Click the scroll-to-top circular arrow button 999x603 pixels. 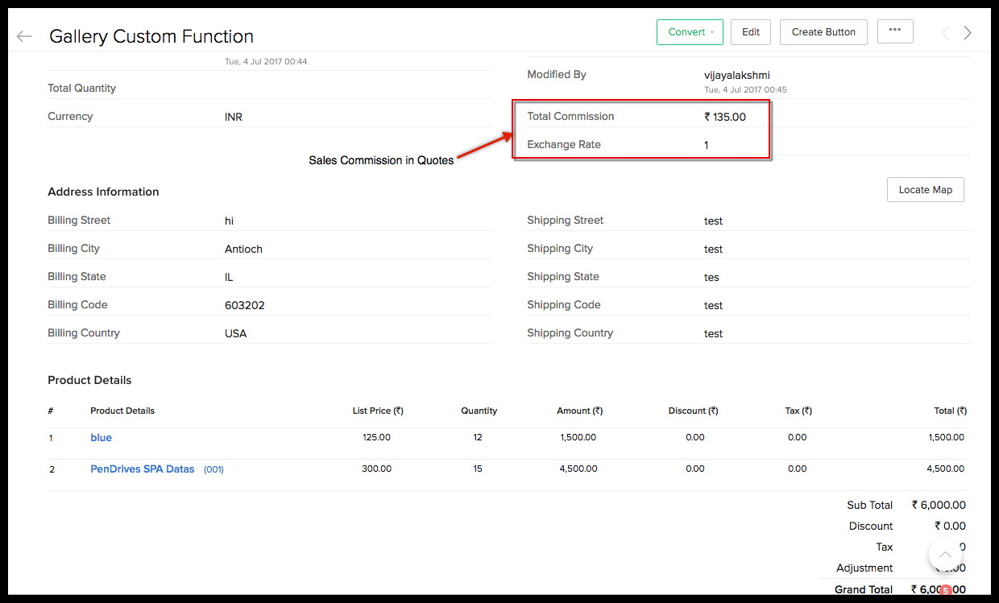pos(945,555)
